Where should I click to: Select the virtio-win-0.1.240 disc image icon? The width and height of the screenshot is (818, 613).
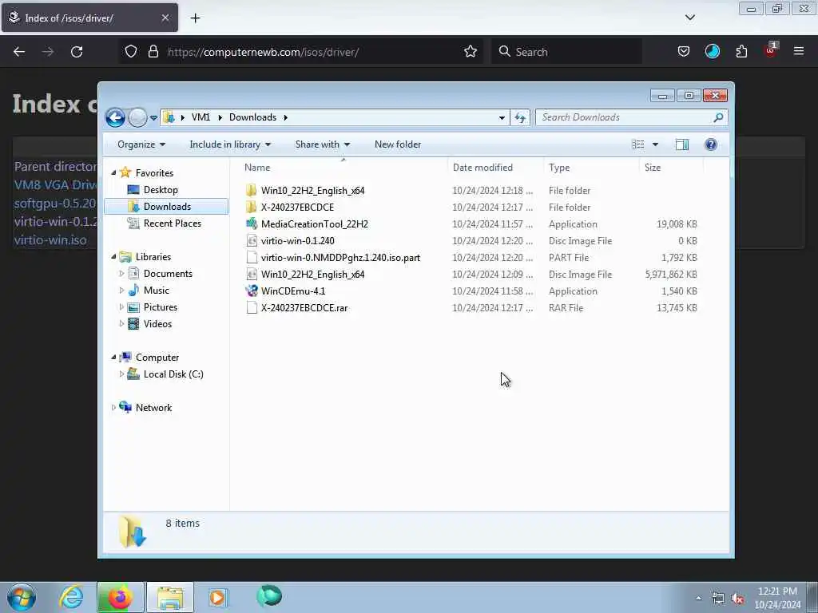point(252,241)
